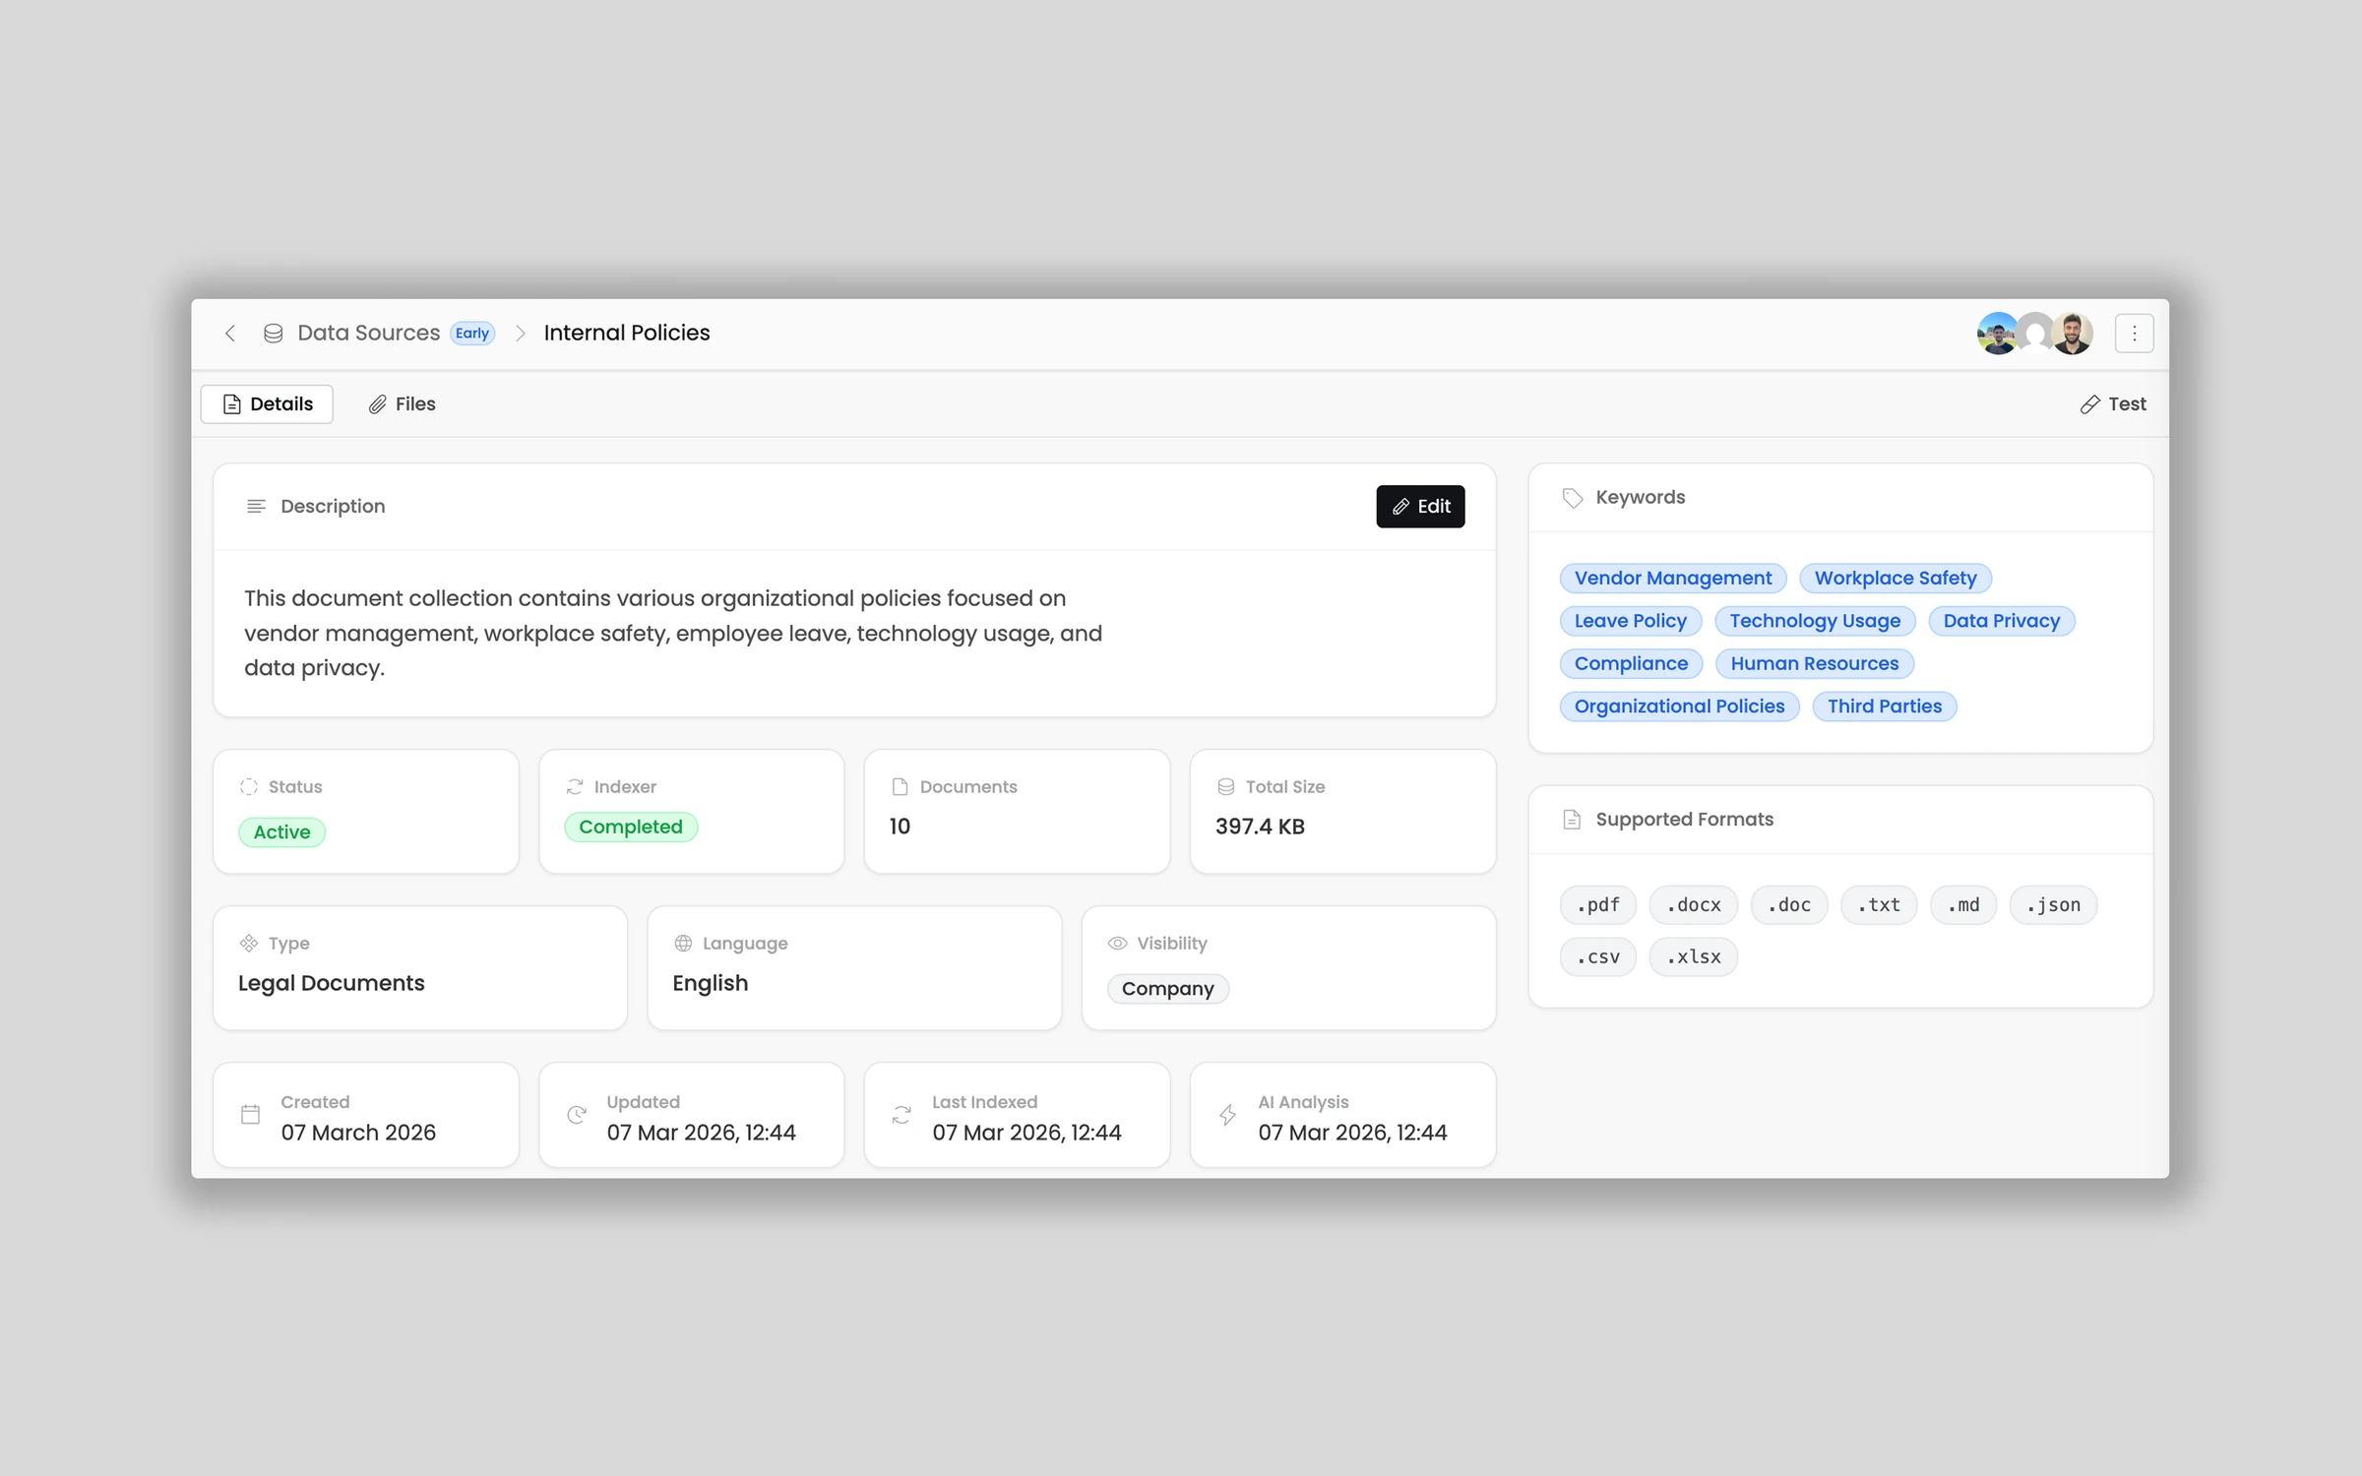The height and width of the screenshot is (1476, 2362).
Task: Select the Data Privacy keyword chip
Action: point(2001,621)
